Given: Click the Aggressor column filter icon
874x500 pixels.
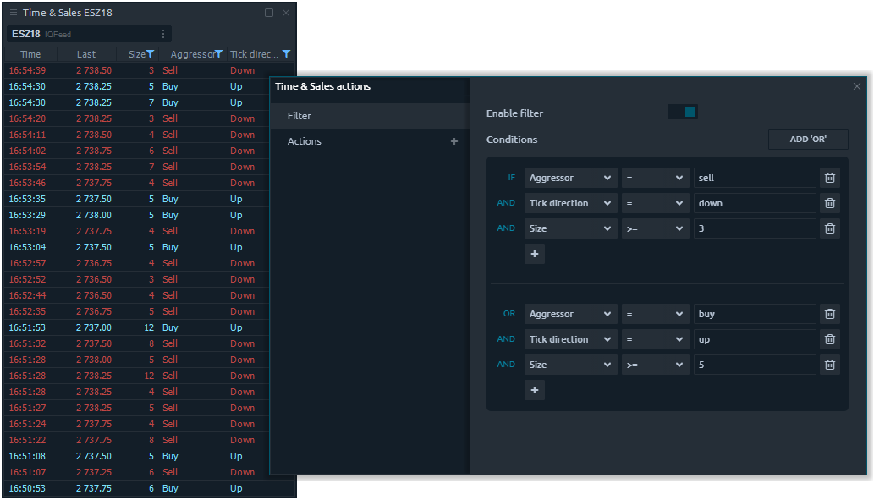Looking at the screenshot, I should [218, 54].
